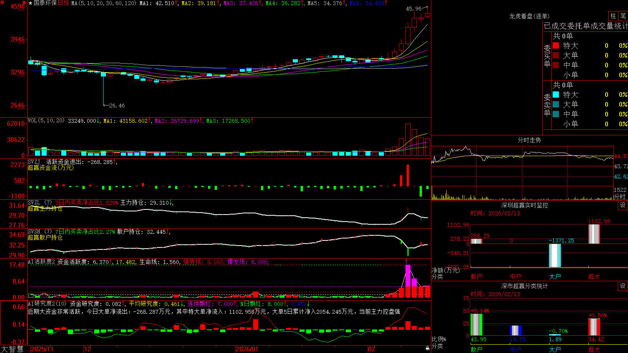Select the SVSH (7) indicator label

point(40,232)
